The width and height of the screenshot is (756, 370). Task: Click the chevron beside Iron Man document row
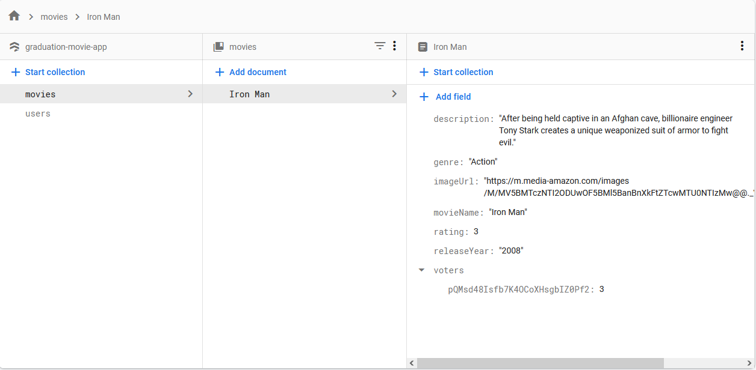(394, 94)
